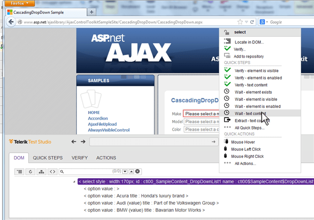Open the Make dropdown list

(x=201, y=114)
